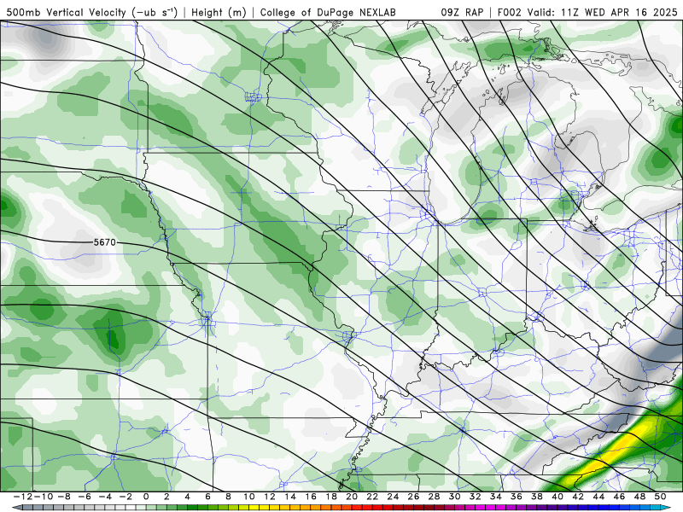Select the 50 color scale label
Image resolution: width=683 pixels, height=512 pixels.
(660, 497)
